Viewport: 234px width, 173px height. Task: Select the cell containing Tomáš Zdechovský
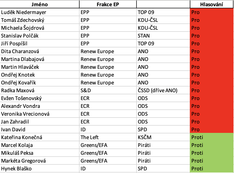click(40, 20)
